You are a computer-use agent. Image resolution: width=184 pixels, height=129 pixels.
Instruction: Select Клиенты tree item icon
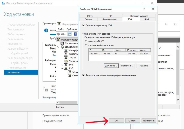[66, 54]
